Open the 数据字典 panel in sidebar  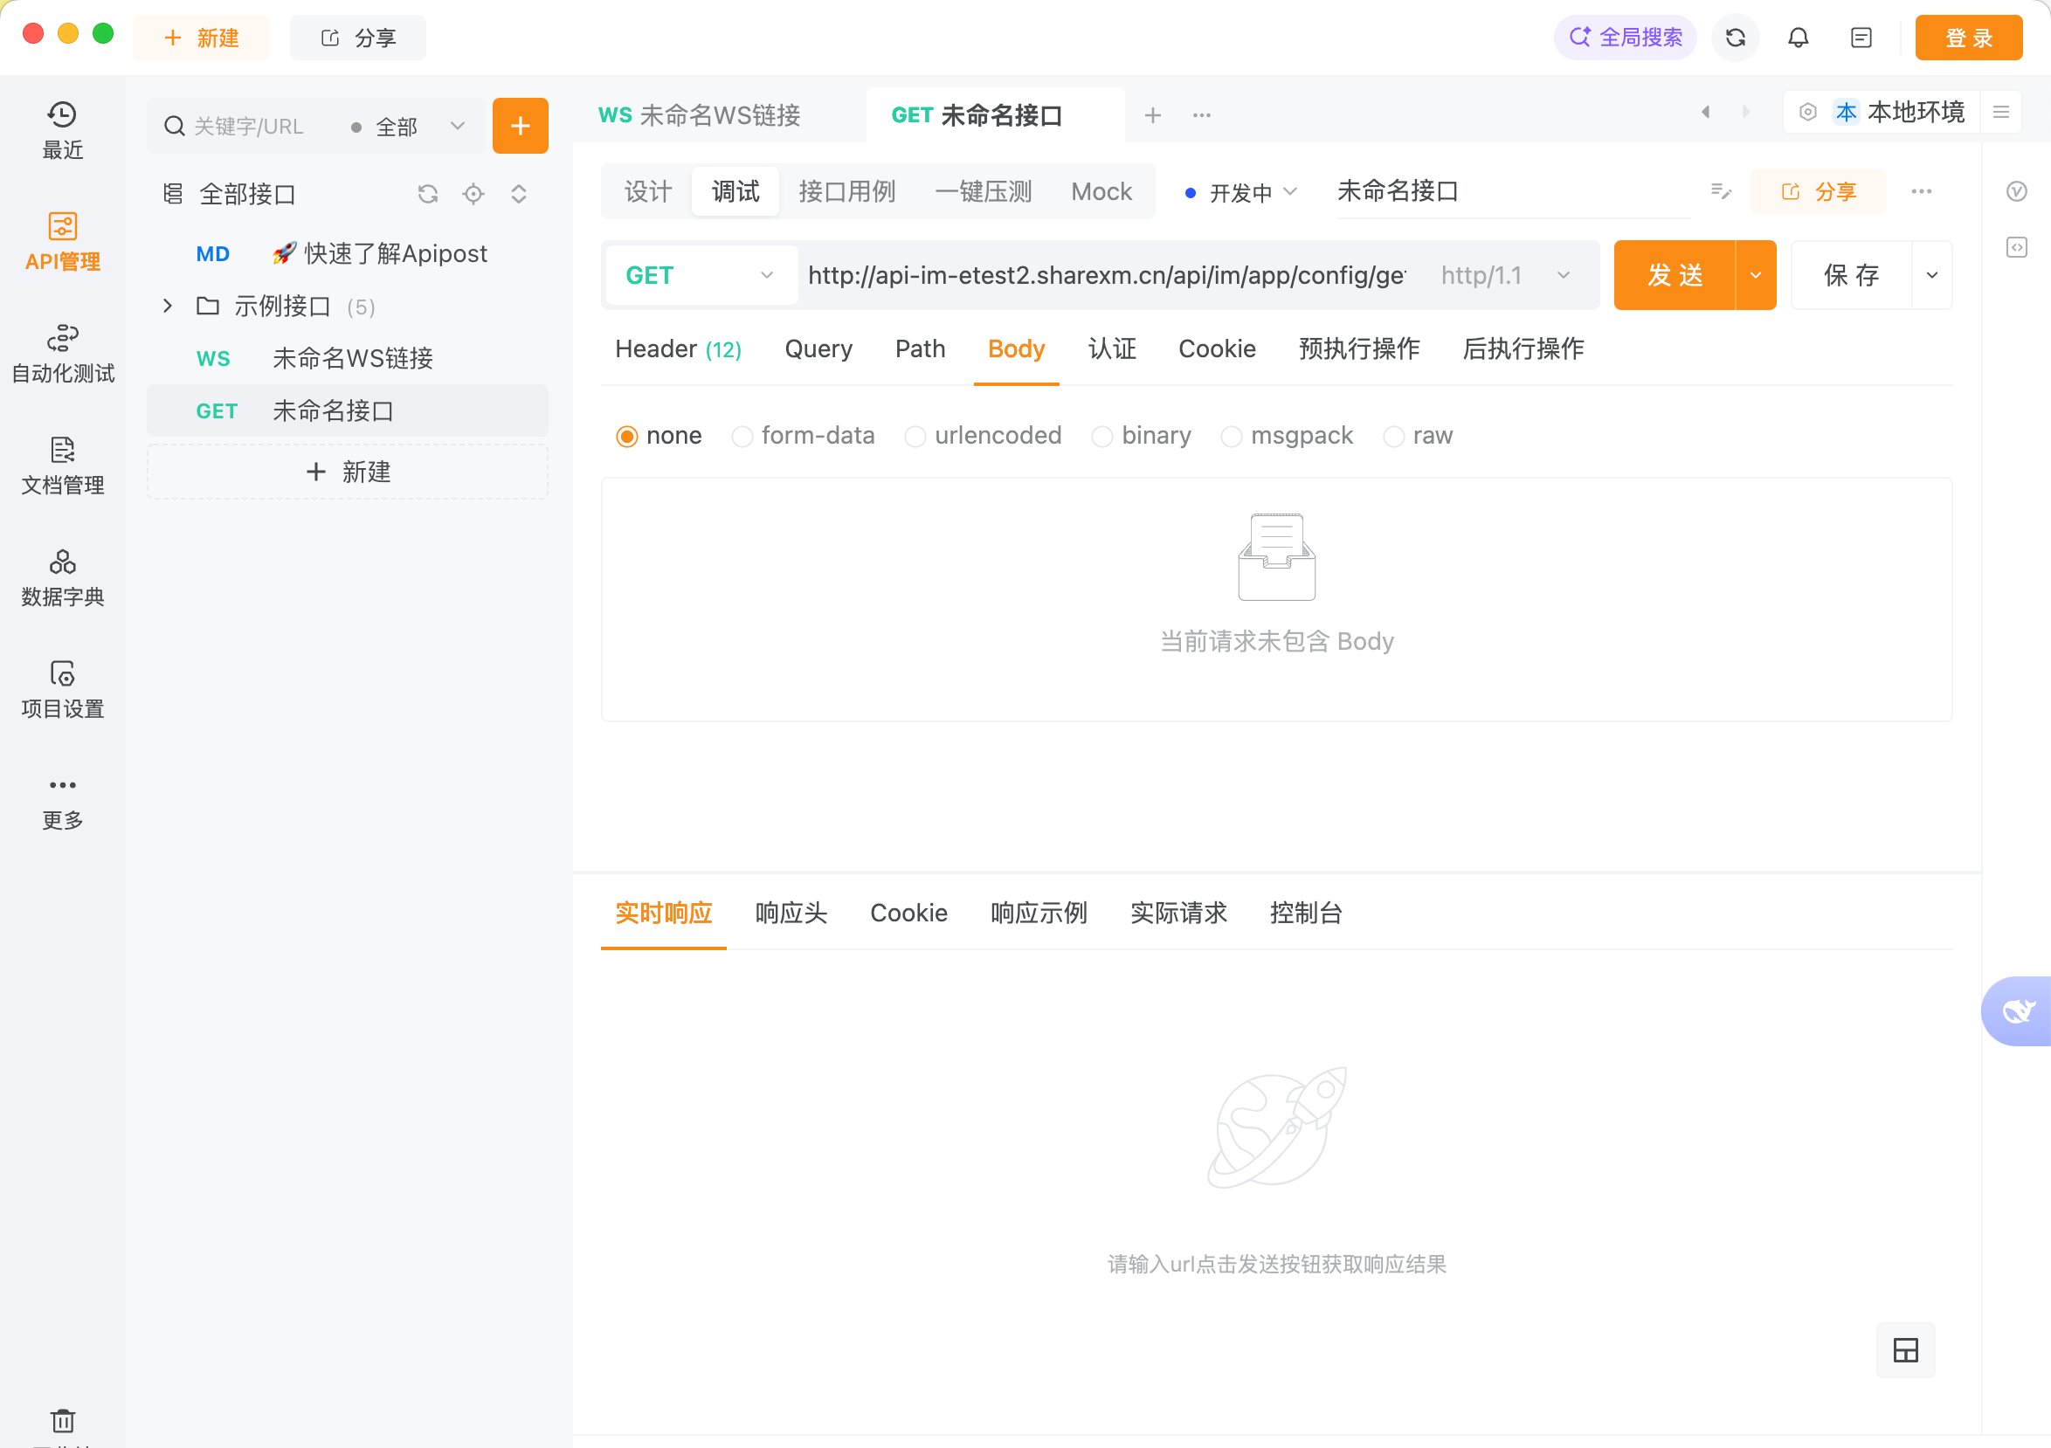click(62, 576)
